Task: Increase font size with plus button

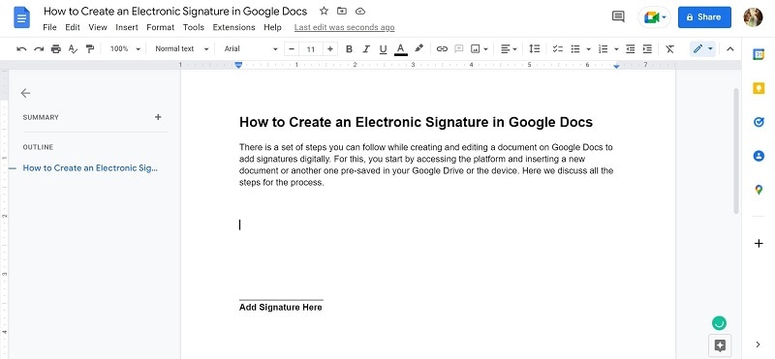Action: 330,49
